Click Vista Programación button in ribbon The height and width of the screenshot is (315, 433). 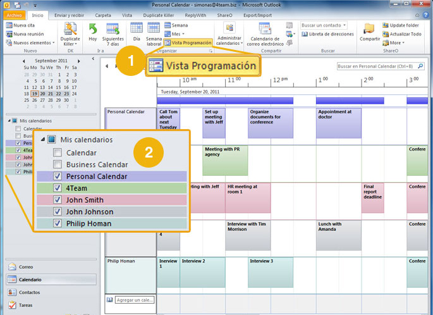click(x=188, y=43)
